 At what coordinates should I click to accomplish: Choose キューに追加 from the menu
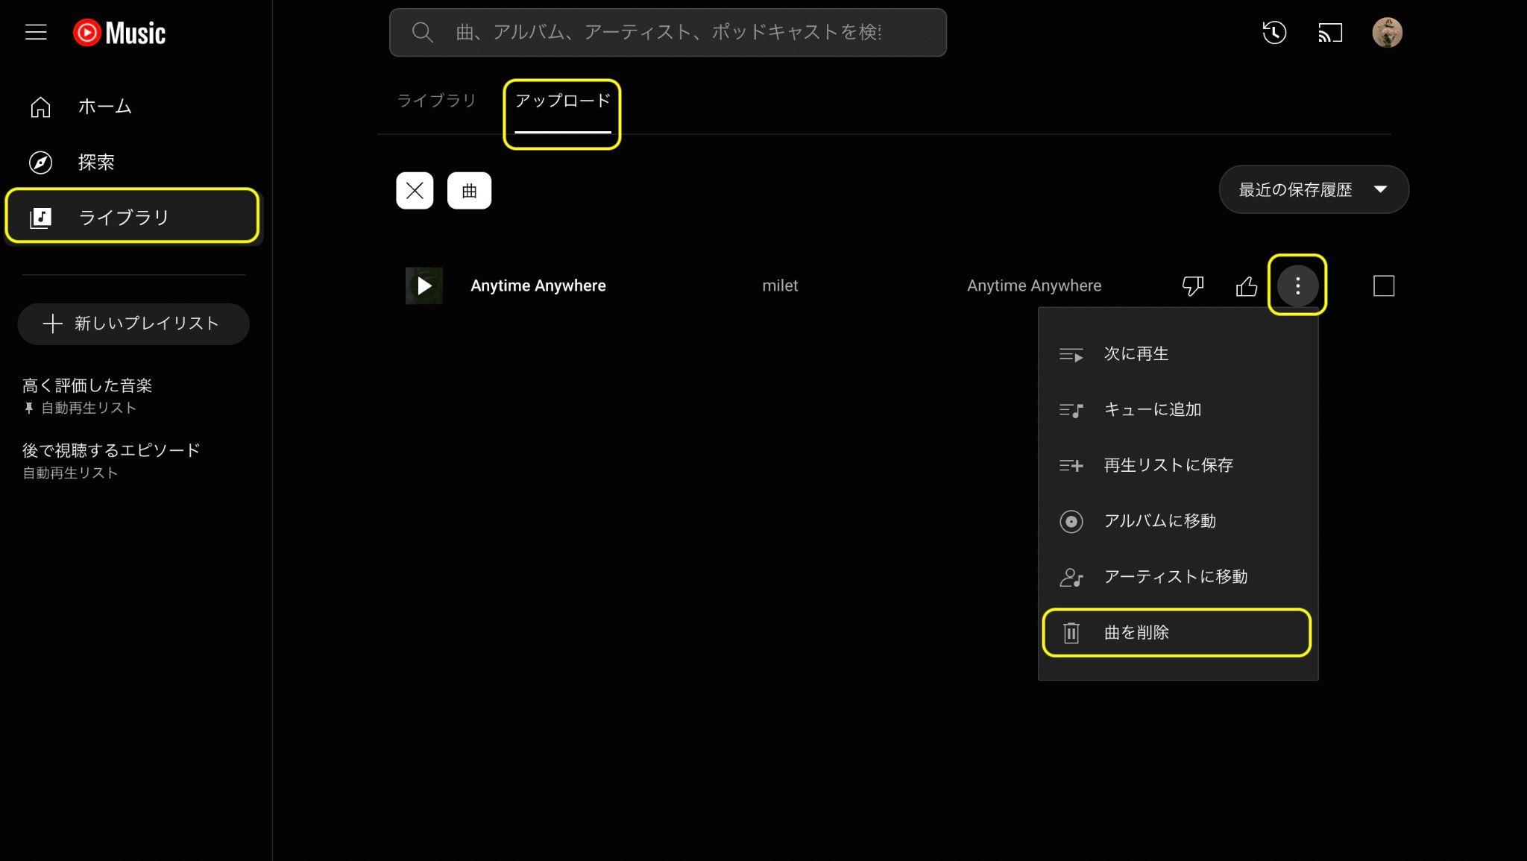tap(1178, 410)
